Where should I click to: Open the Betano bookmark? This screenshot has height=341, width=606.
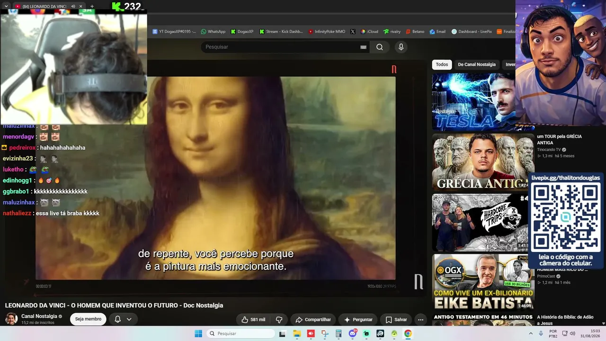(x=415, y=32)
